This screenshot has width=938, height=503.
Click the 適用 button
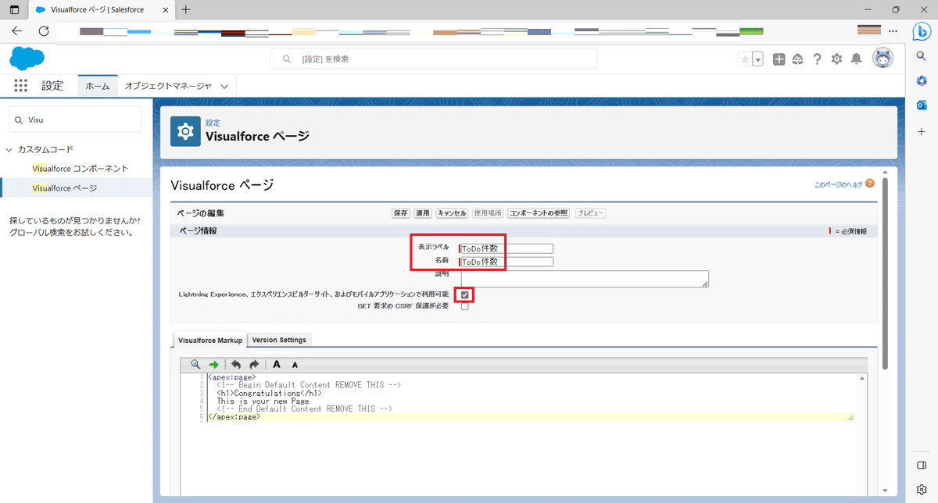(423, 213)
